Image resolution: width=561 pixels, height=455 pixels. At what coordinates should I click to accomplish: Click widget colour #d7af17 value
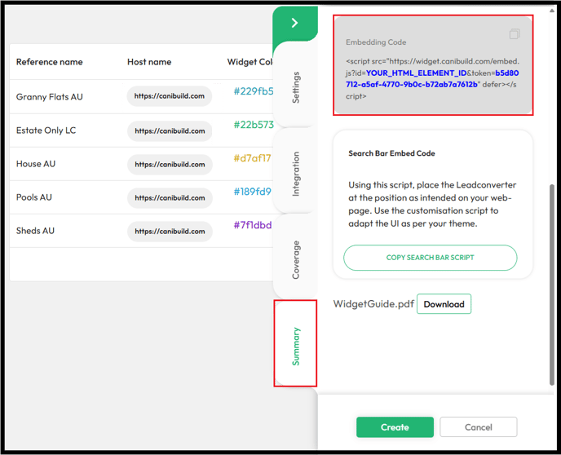tap(252, 158)
